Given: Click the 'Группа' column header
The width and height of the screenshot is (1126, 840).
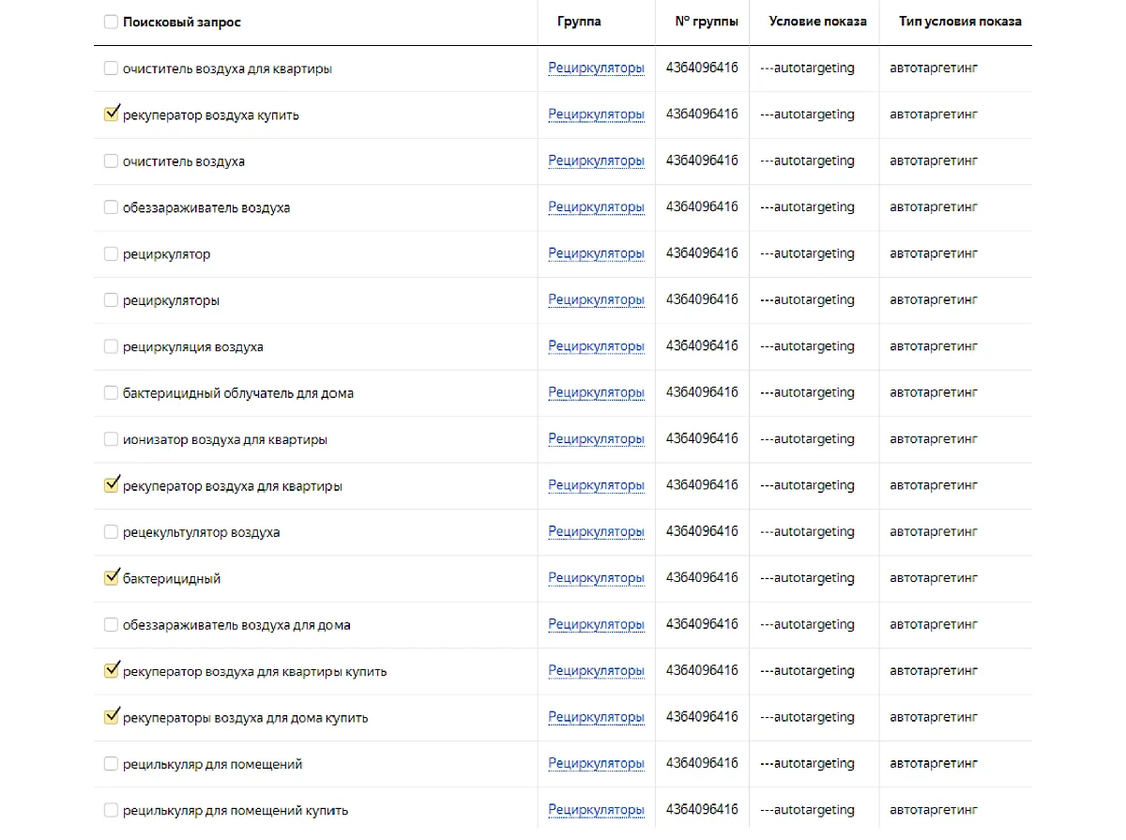Looking at the screenshot, I should click(x=579, y=22).
